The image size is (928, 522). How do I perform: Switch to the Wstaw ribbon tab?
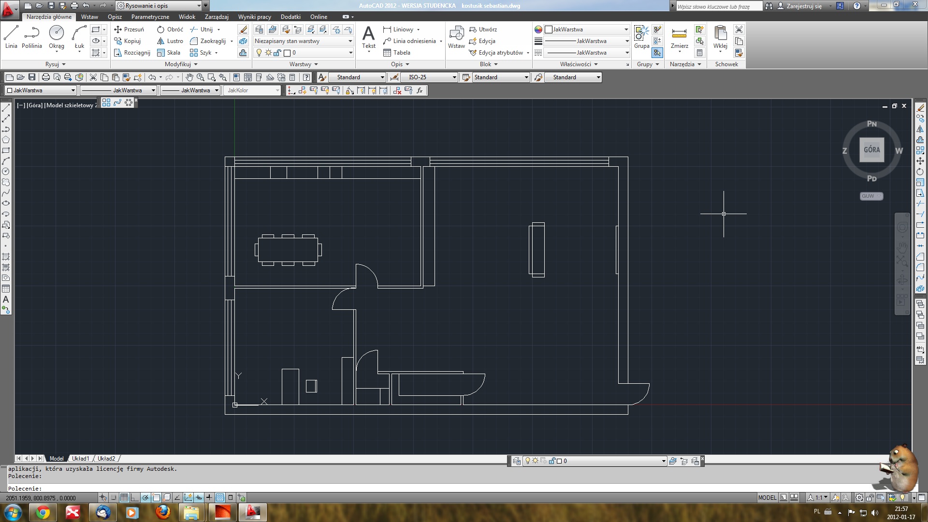[89, 16]
